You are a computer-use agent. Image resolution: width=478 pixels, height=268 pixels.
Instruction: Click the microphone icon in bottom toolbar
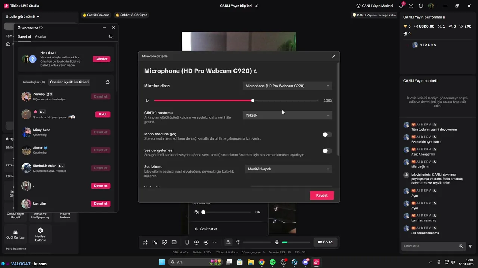[x=277, y=242]
